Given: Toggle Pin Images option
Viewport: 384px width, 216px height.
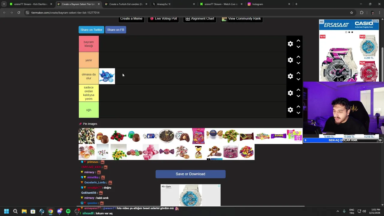Looking at the screenshot, I should coord(88,124).
